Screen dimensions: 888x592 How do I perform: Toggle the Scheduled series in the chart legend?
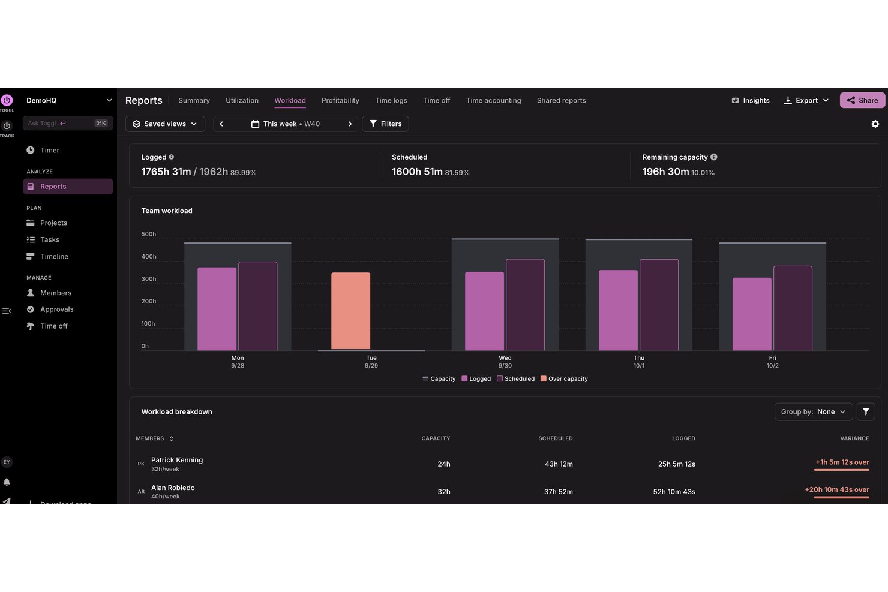(x=516, y=379)
